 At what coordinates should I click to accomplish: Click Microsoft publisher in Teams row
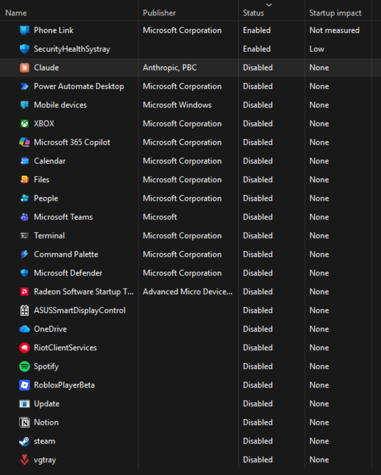pyautogui.click(x=160, y=217)
